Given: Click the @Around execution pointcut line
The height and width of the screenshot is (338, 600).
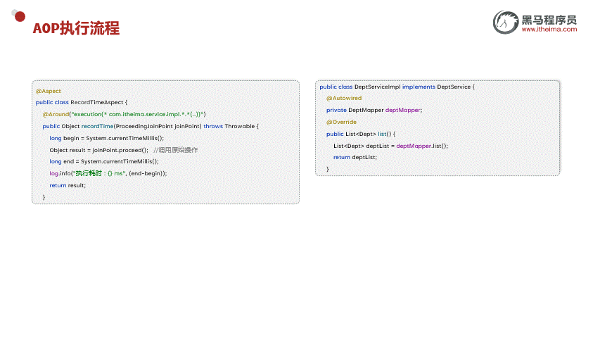Looking at the screenshot, I should pyautogui.click(x=124, y=114).
